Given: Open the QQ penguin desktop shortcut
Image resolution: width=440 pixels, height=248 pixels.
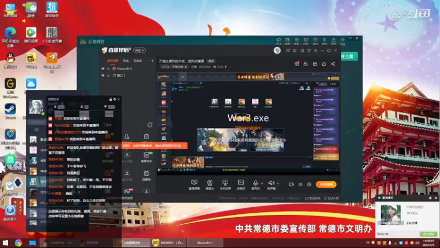Looking at the screenshot, I should pos(10,61).
